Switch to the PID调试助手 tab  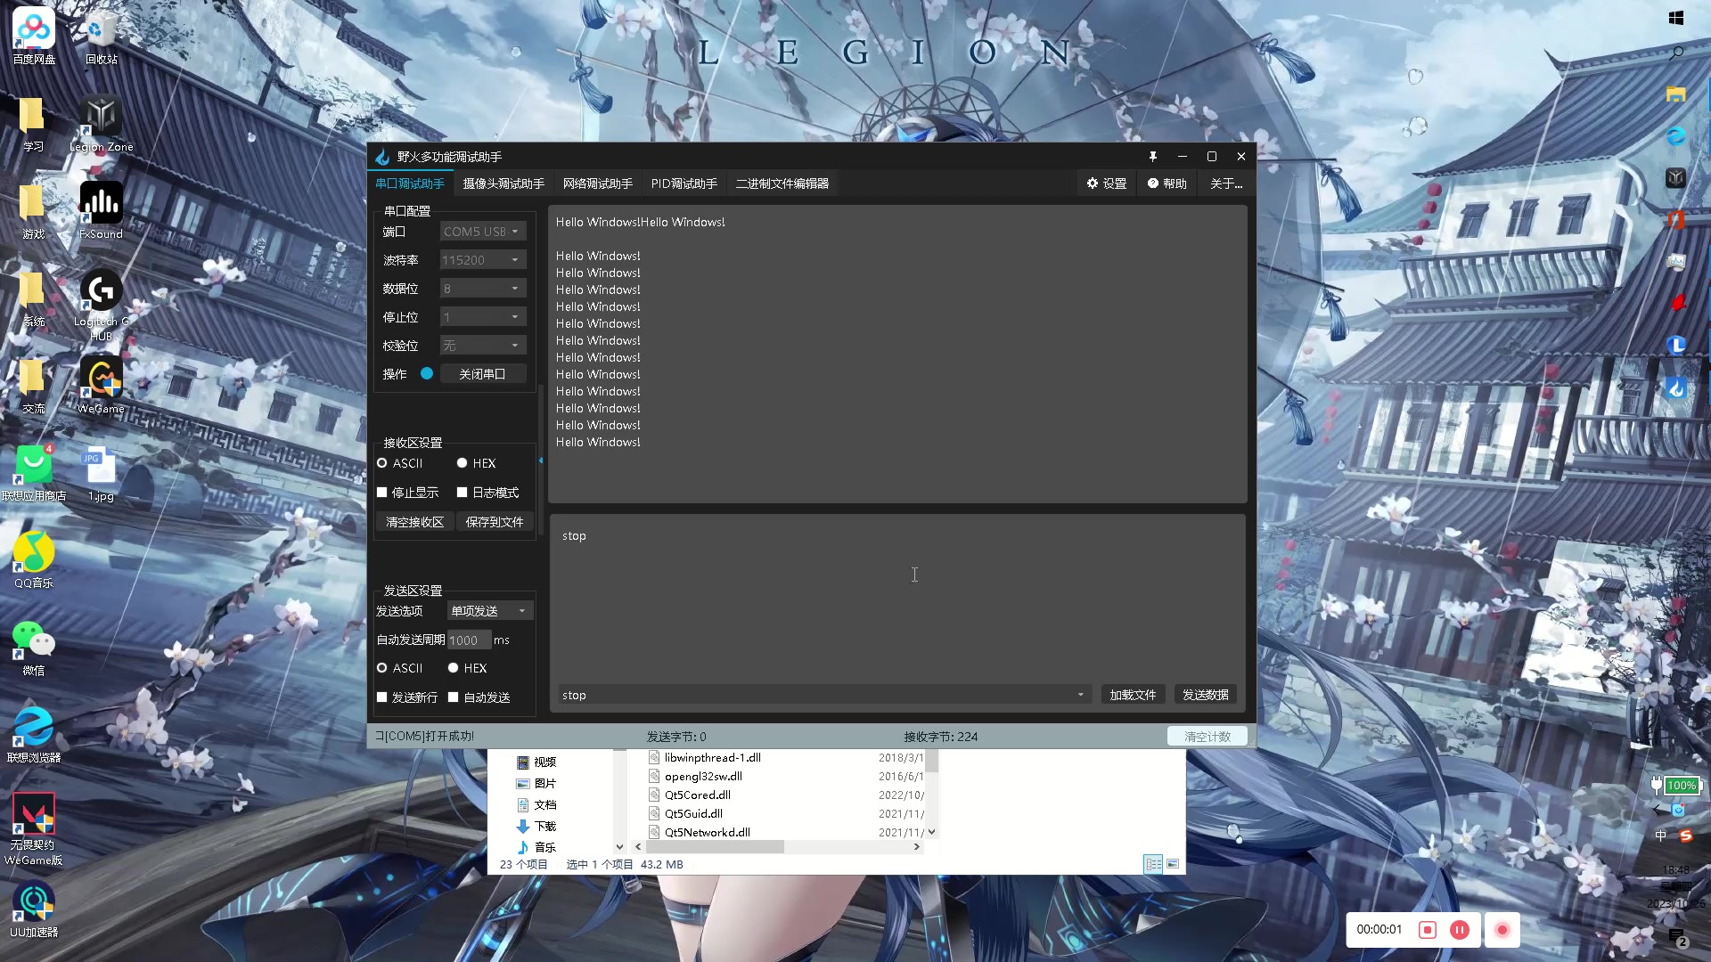[684, 183]
